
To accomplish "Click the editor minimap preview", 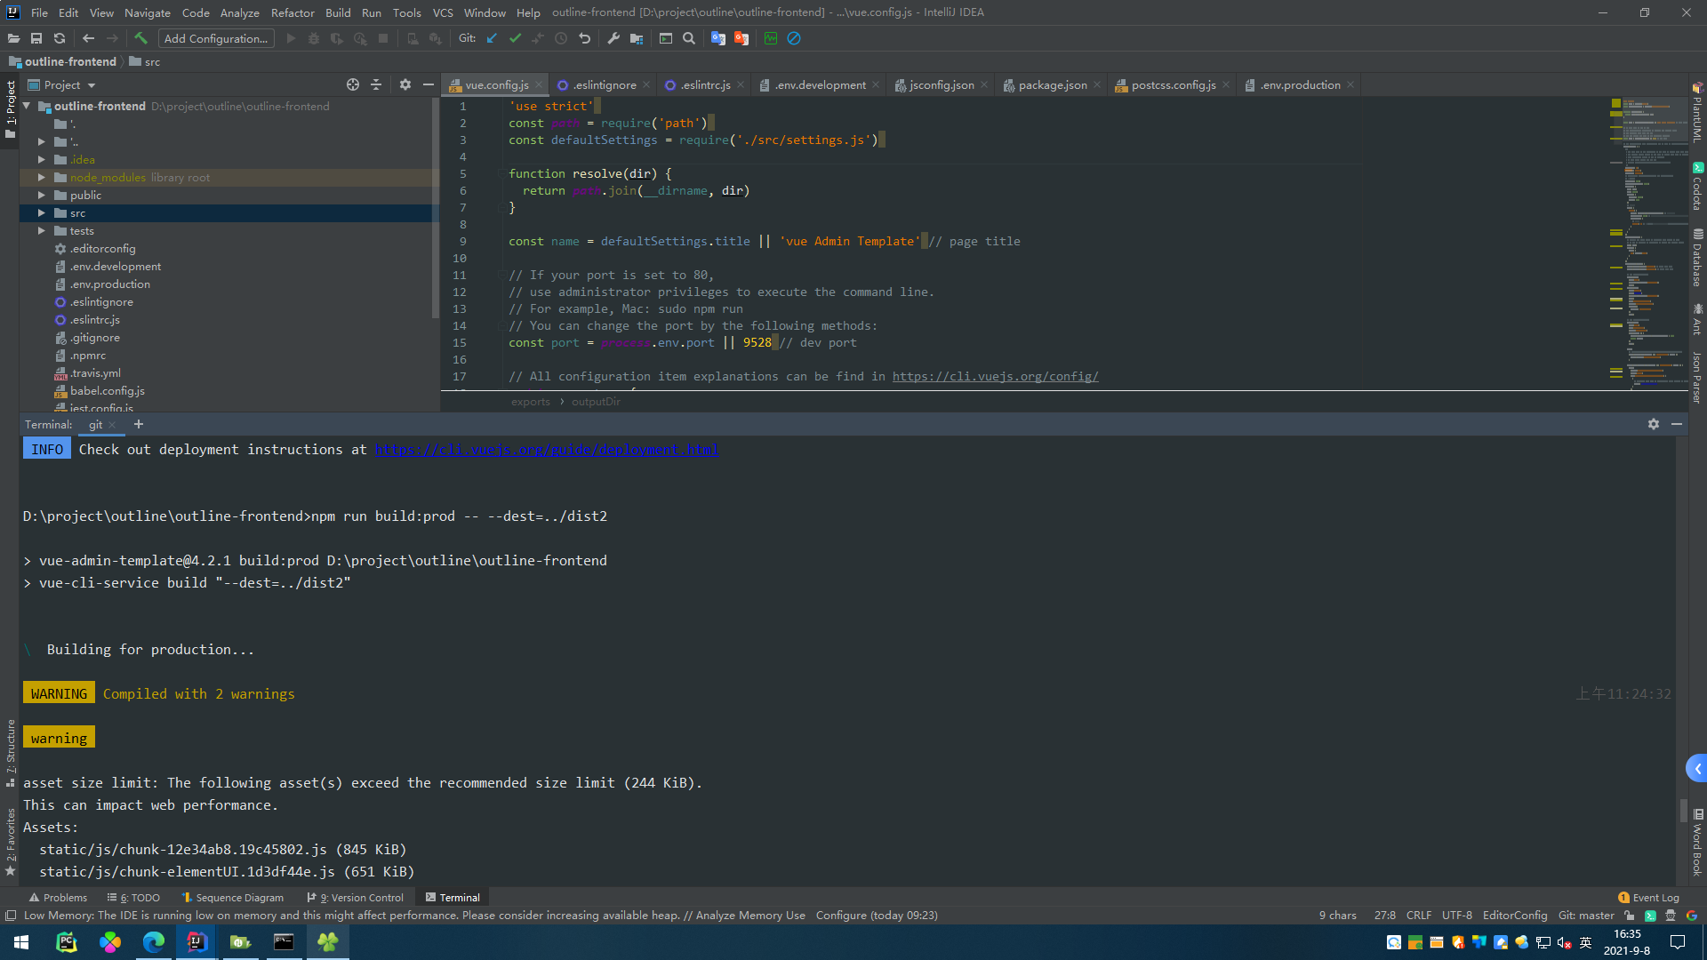I will click(1655, 242).
